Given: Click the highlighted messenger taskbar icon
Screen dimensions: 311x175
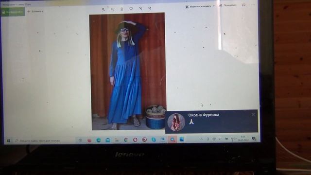Looking at the screenshot, I should coord(173,140).
